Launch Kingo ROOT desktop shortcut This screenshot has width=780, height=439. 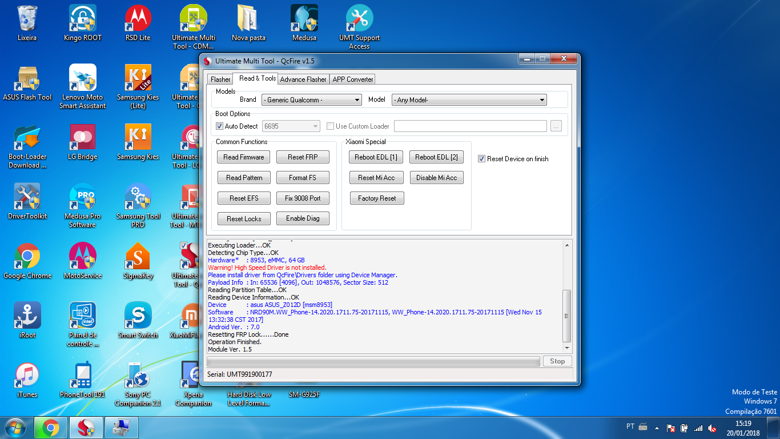click(x=83, y=23)
